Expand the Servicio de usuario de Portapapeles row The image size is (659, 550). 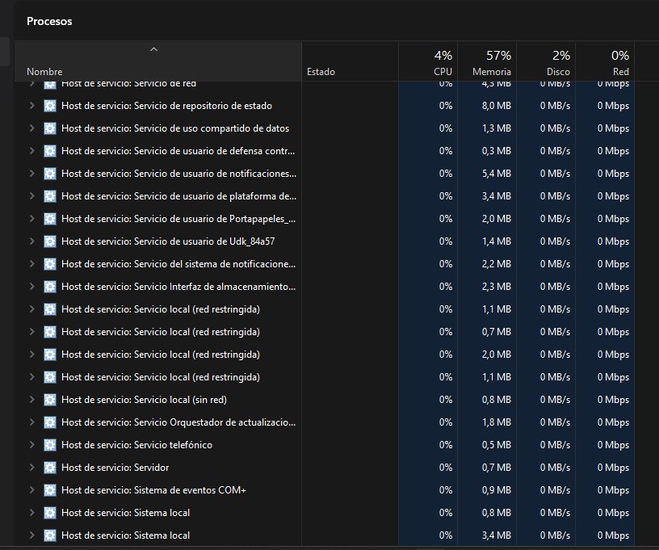(x=32, y=219)
